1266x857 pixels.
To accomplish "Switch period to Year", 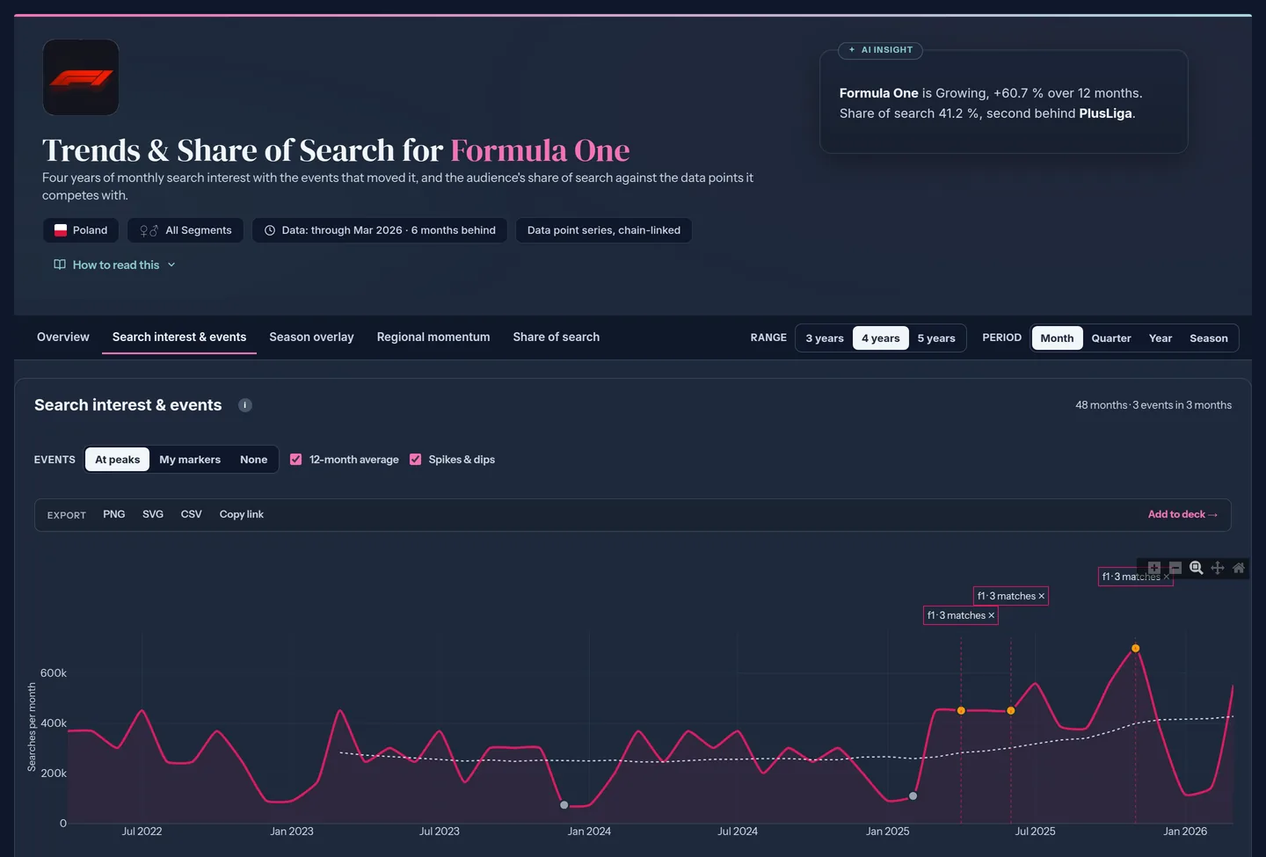I will tap(1160, 338).
